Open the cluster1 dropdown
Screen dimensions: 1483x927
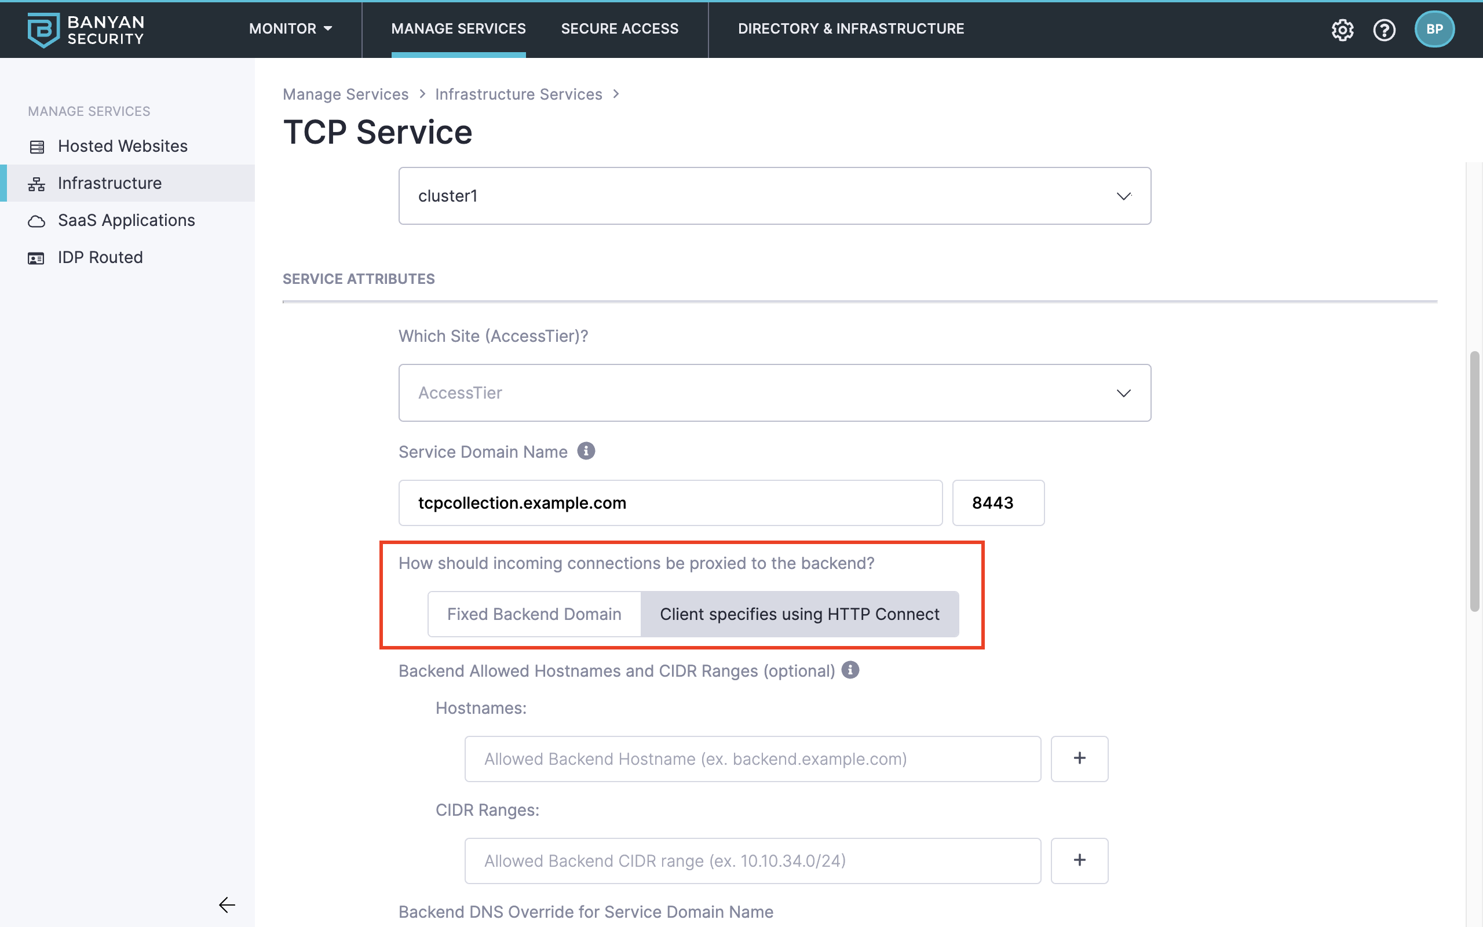pos(774,196)
